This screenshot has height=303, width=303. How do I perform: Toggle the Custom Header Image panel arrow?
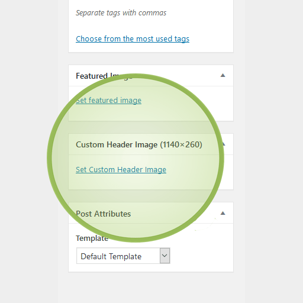[223, 144]
